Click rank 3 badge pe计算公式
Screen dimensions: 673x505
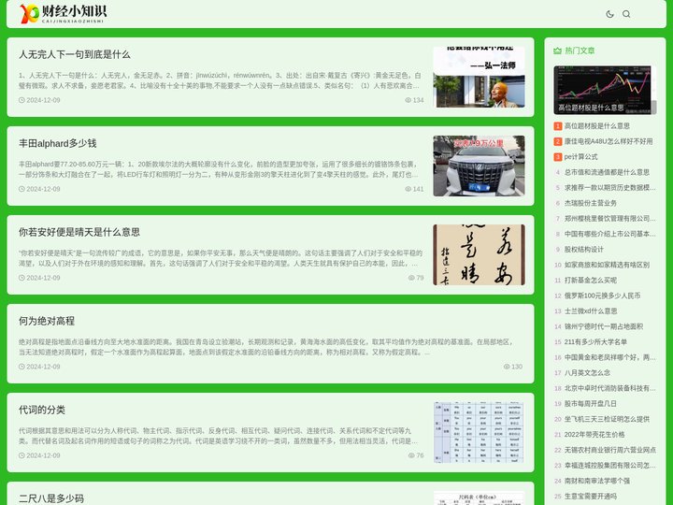[x=557, y=157]
